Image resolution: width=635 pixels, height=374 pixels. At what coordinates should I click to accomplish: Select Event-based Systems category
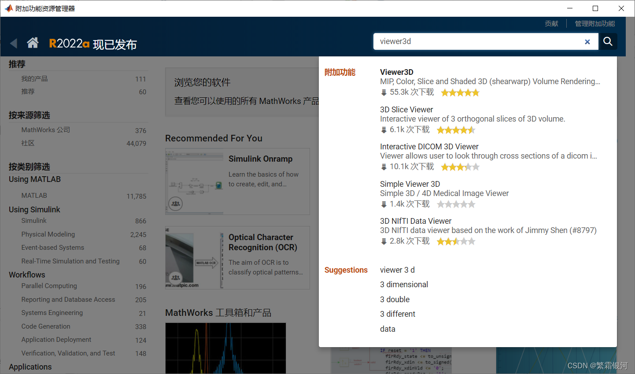point(52,248)
